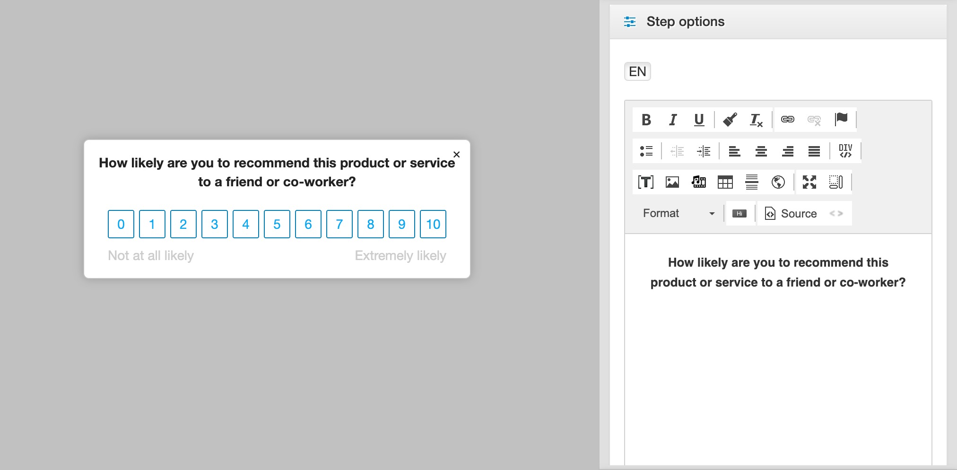This screenshot has width=957, height=470.
Task: Insert a table in the editor
Action: [725, 182]
